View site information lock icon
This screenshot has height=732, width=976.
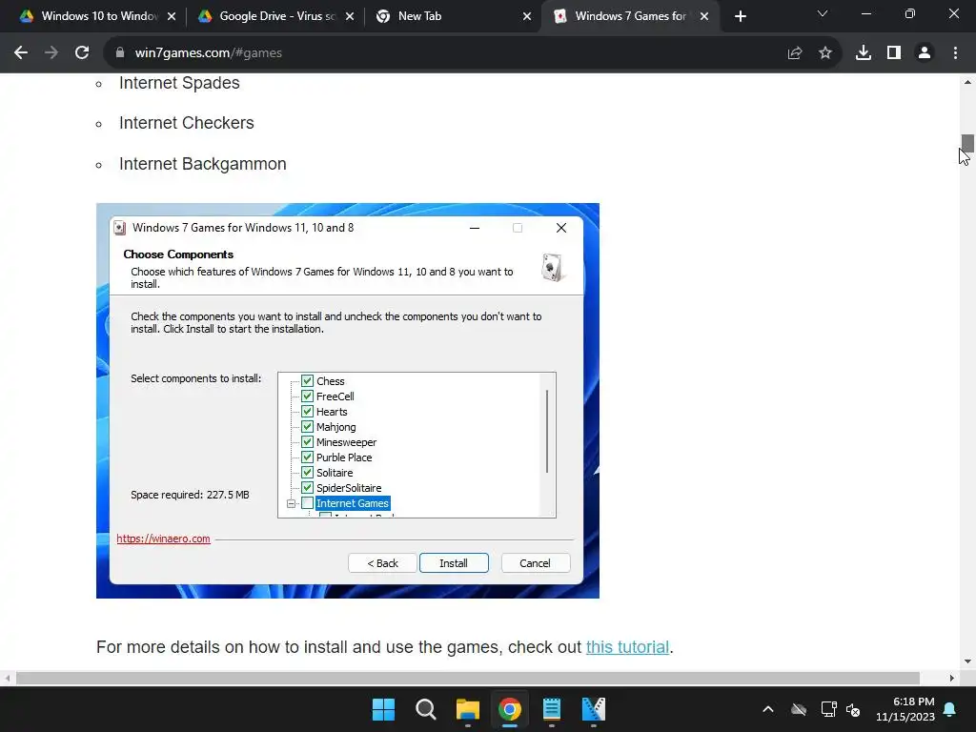pos(120,53)
